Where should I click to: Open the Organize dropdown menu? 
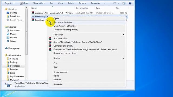click(9, 3)
